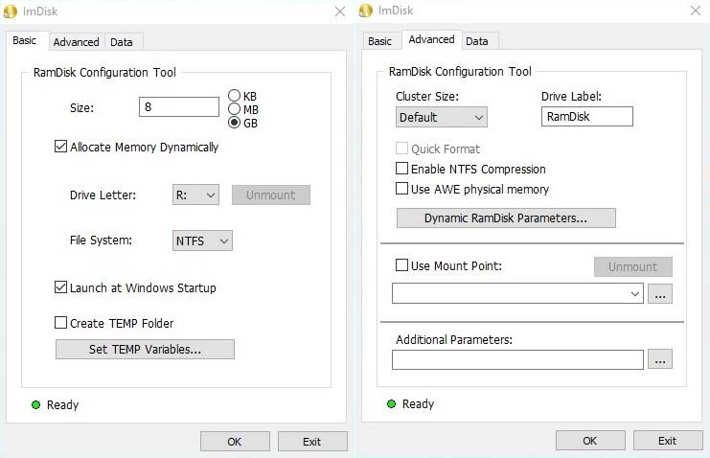710x458 pixels.
Task: Open the File System NTFS dropdown
Action: [202, 240]
